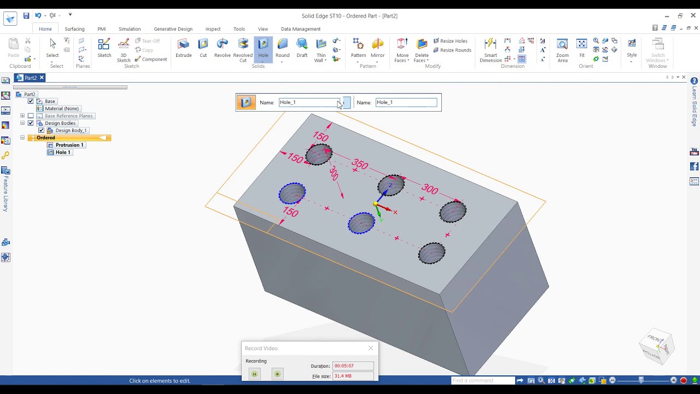This screenshot has width=700, height=394.
Task: Choose the Delete Faces tool
Action: click(422, 50)
